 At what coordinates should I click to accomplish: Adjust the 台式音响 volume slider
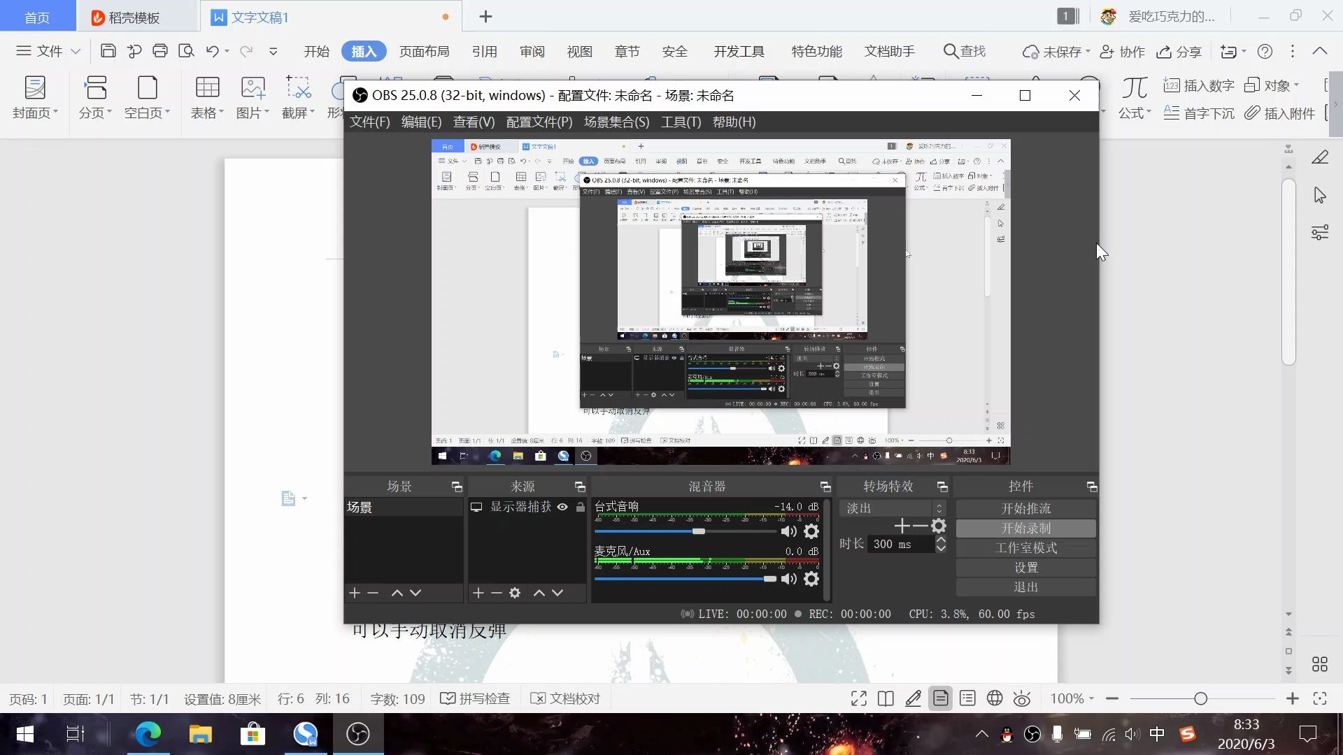click(699, 531)
